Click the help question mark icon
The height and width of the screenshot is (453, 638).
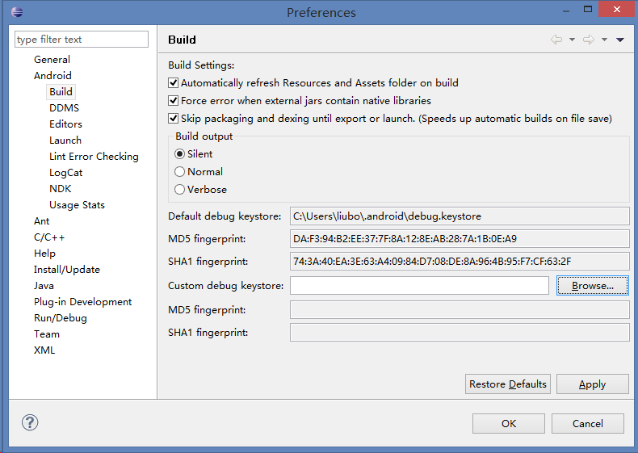pos(30,422)
